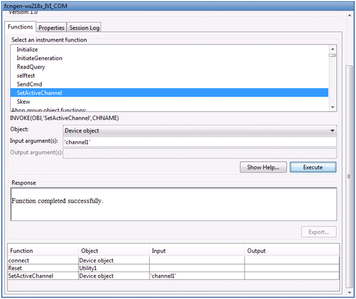Click inside the Response text area
The height and width of the screenshot is (299, 356).
coord(174,204)
